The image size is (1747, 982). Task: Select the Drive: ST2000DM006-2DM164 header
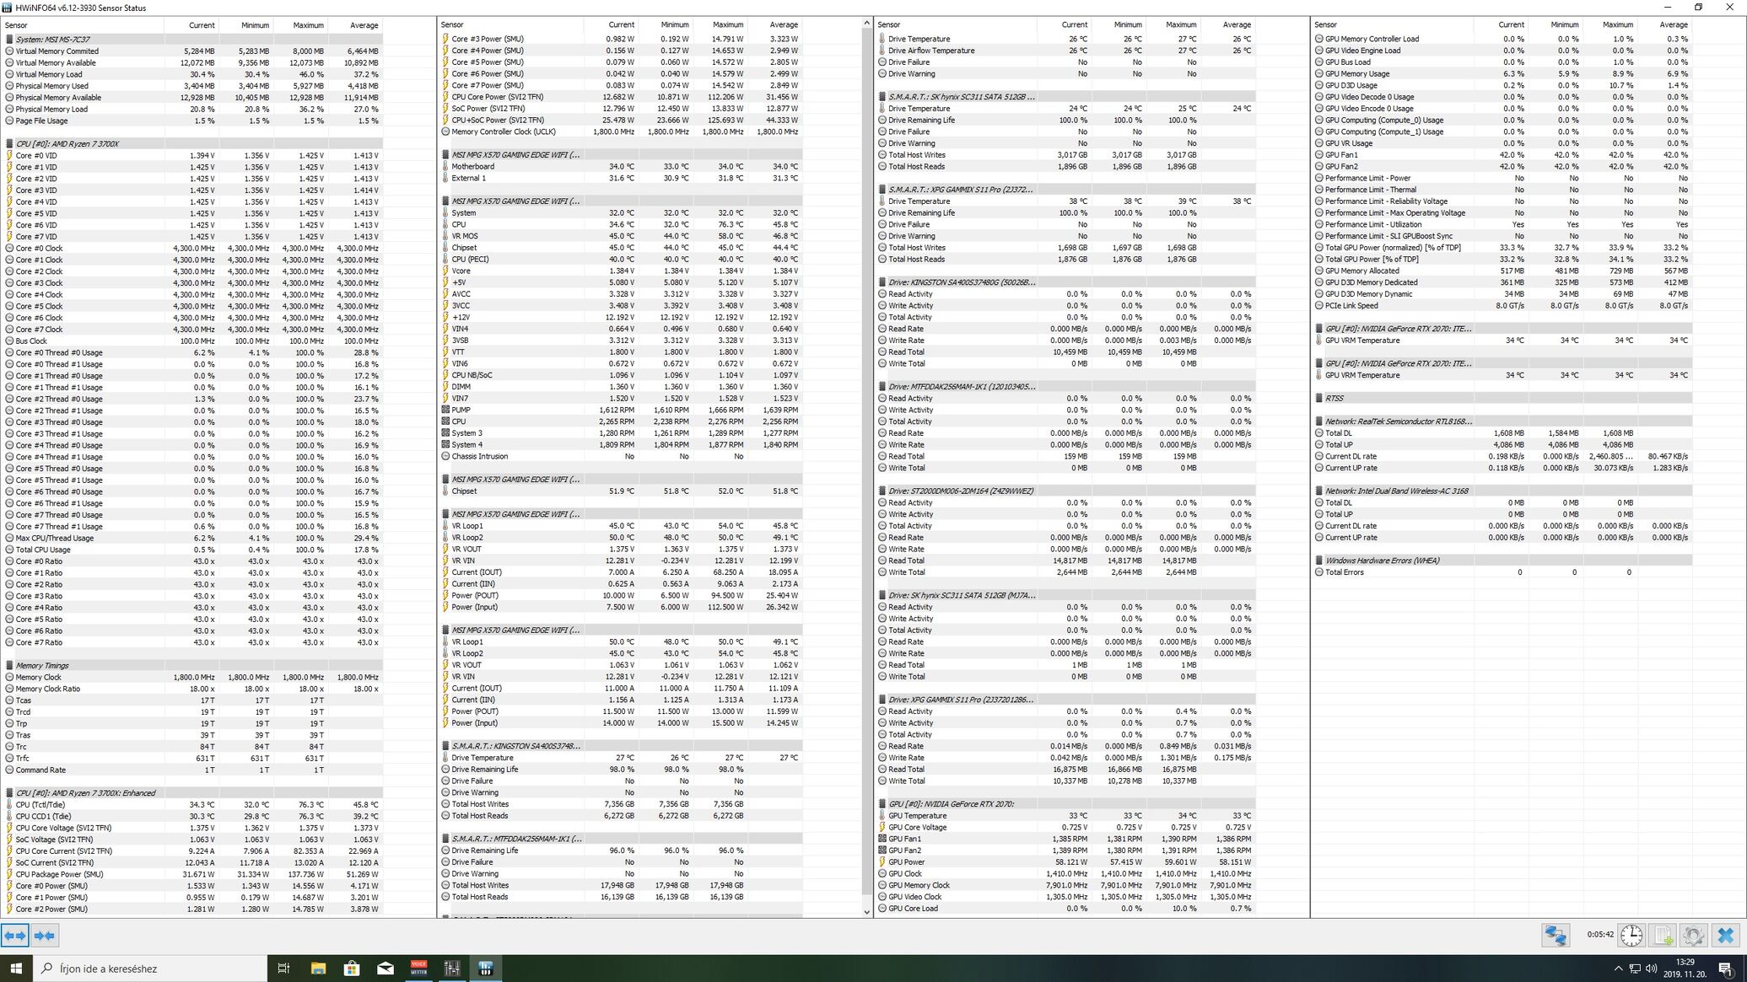click(x=1065, y=491)
